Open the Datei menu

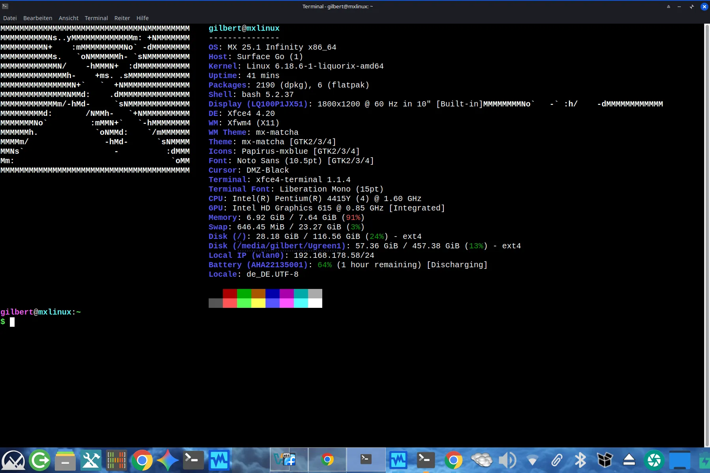[10, 18]
